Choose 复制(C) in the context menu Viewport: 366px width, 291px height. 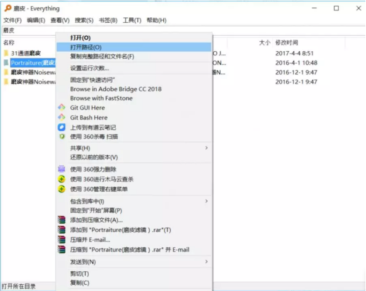coord(134,282)
